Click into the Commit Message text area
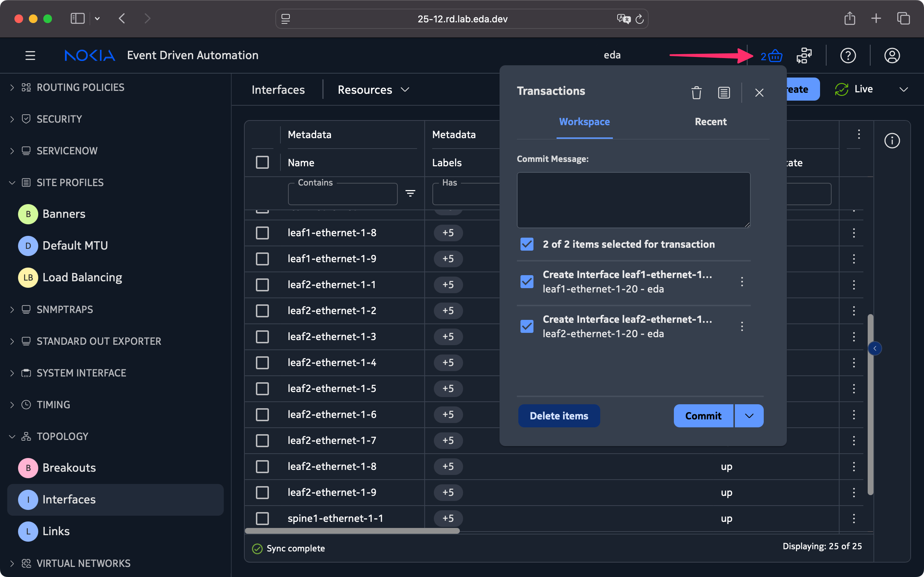 [633, 200]
